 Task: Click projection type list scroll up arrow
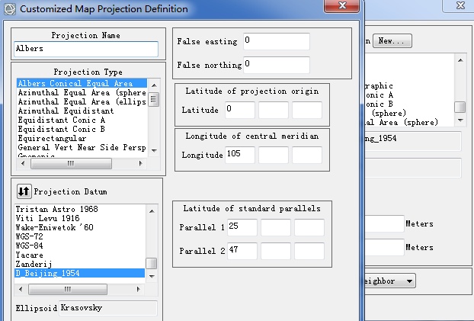[154, 85]
